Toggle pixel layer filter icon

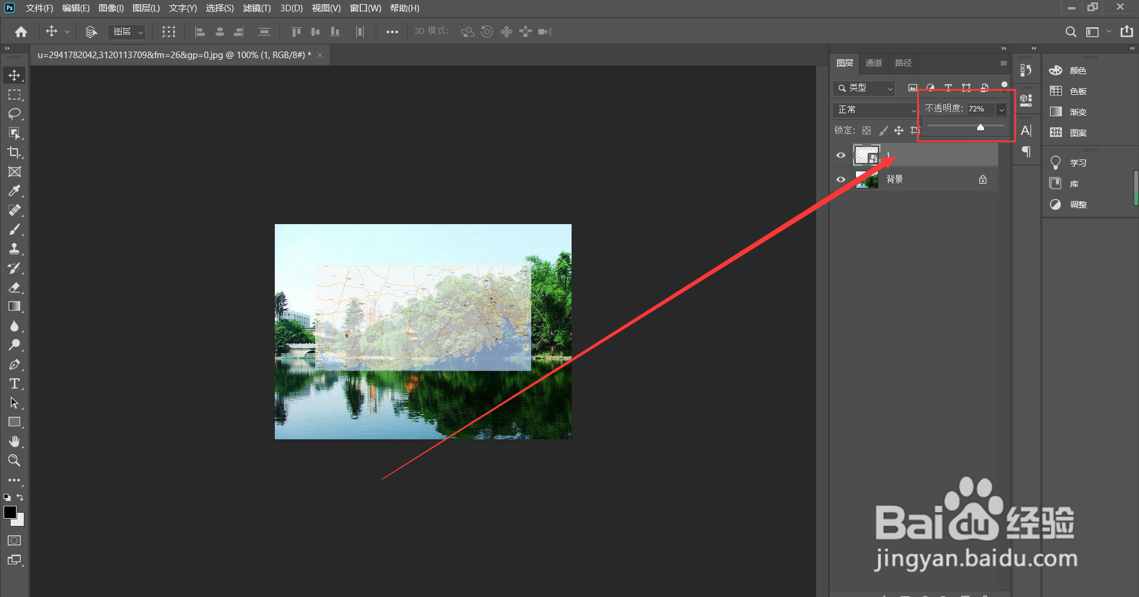[912, 88]
